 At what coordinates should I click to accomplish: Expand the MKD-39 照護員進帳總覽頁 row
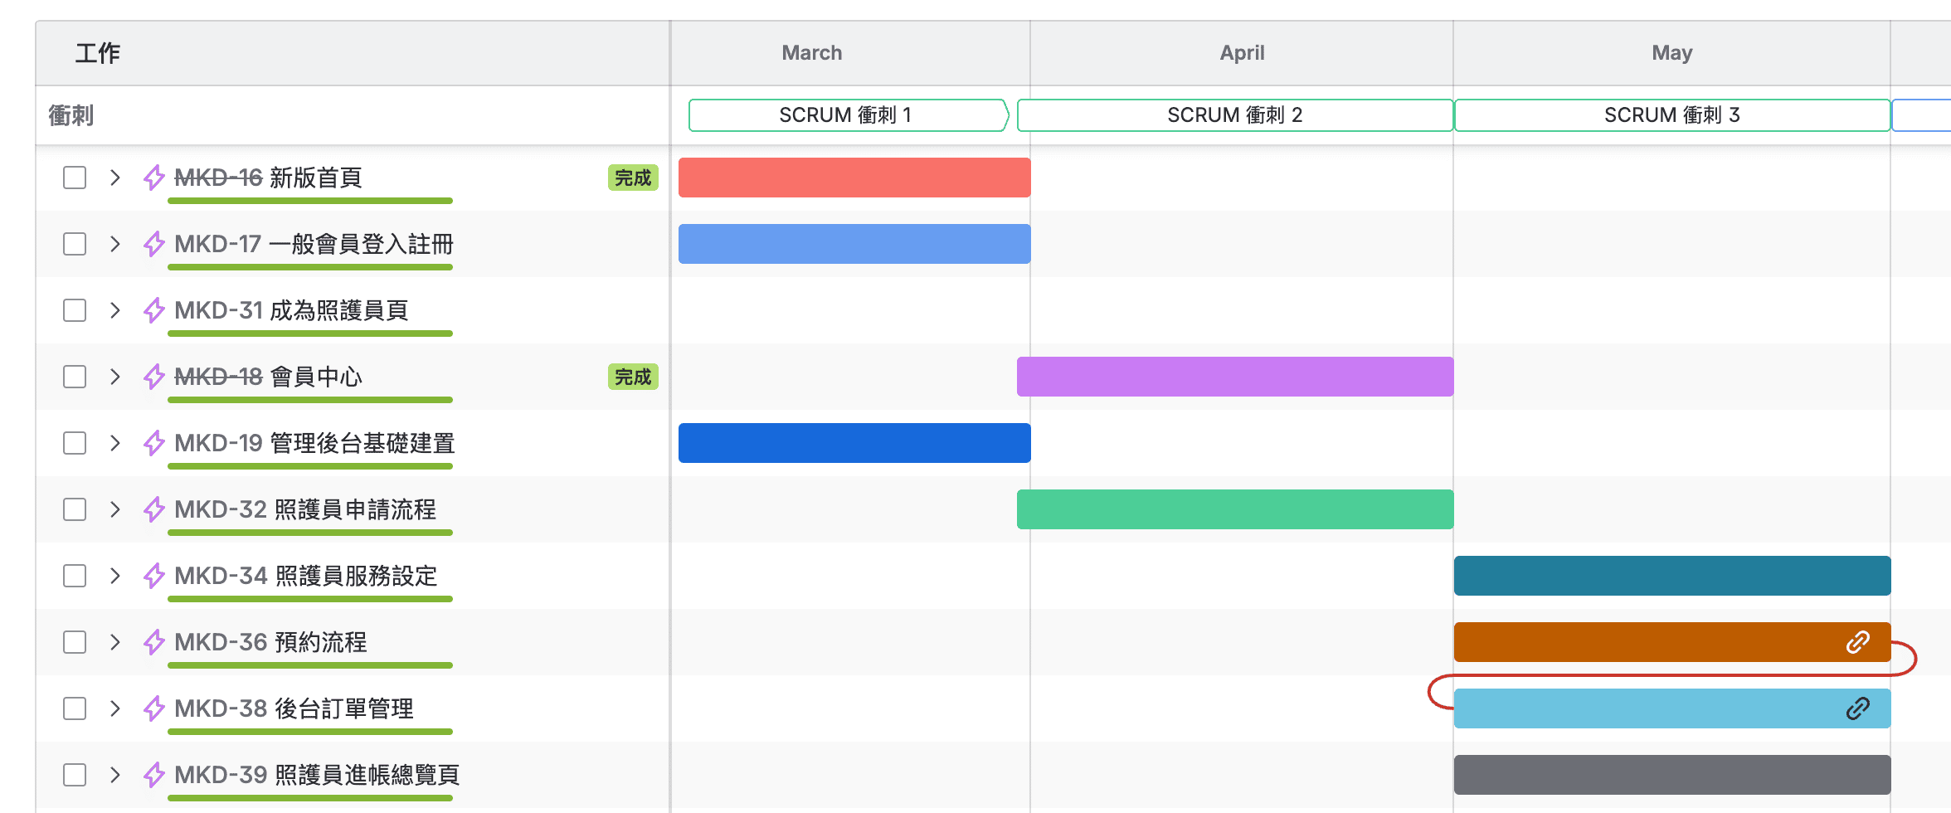[115, 775]
